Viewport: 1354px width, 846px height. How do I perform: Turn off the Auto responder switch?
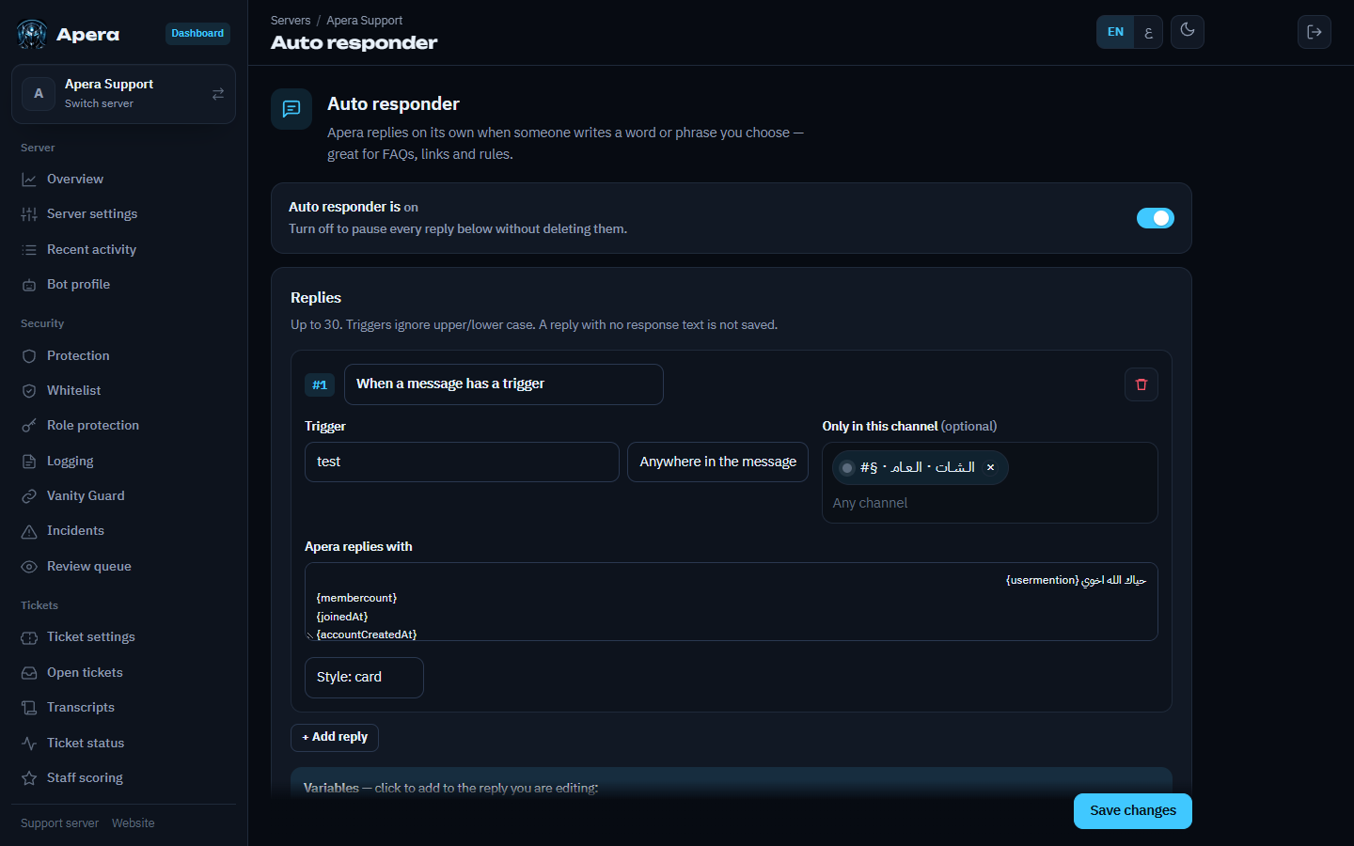pos(1156,218)
